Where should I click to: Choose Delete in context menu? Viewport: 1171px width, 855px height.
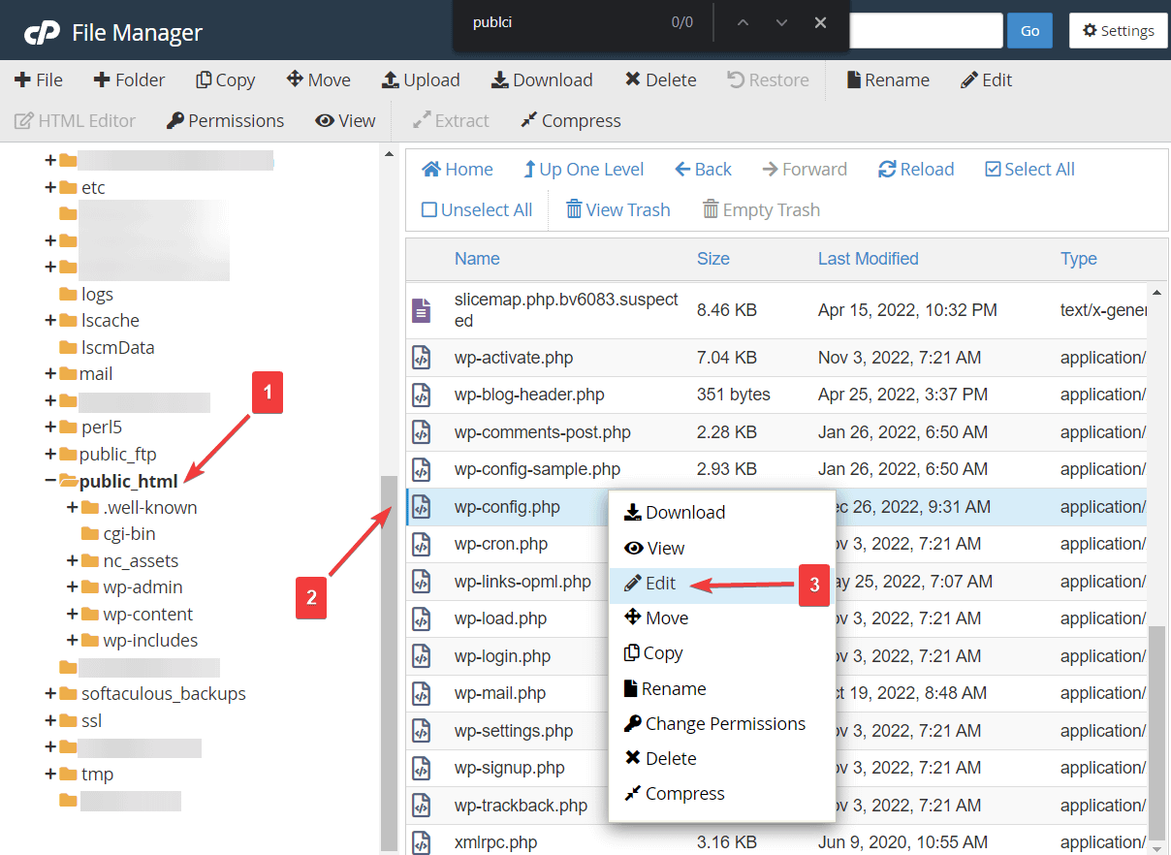point(721,759)
